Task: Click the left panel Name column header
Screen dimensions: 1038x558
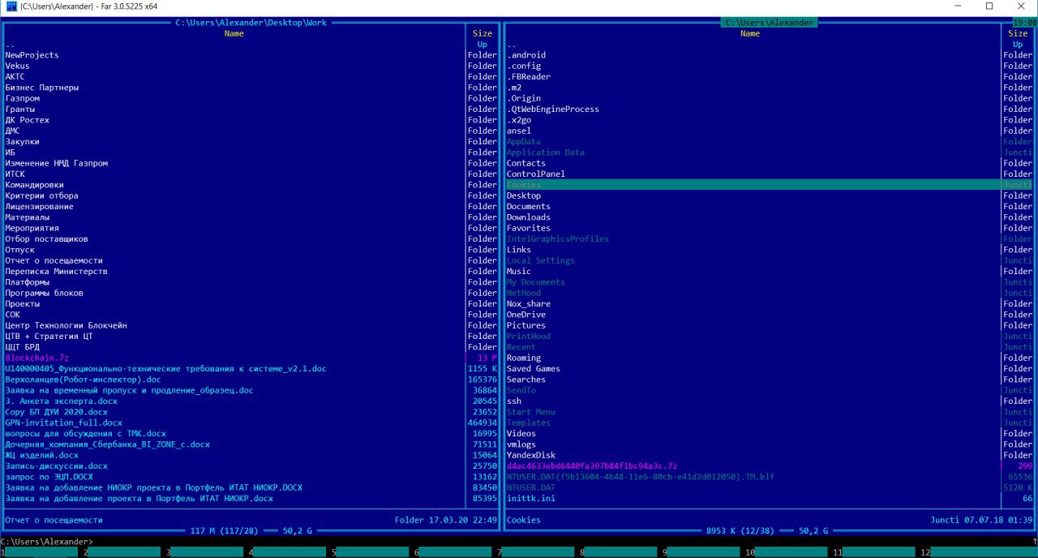Action: 234,34
